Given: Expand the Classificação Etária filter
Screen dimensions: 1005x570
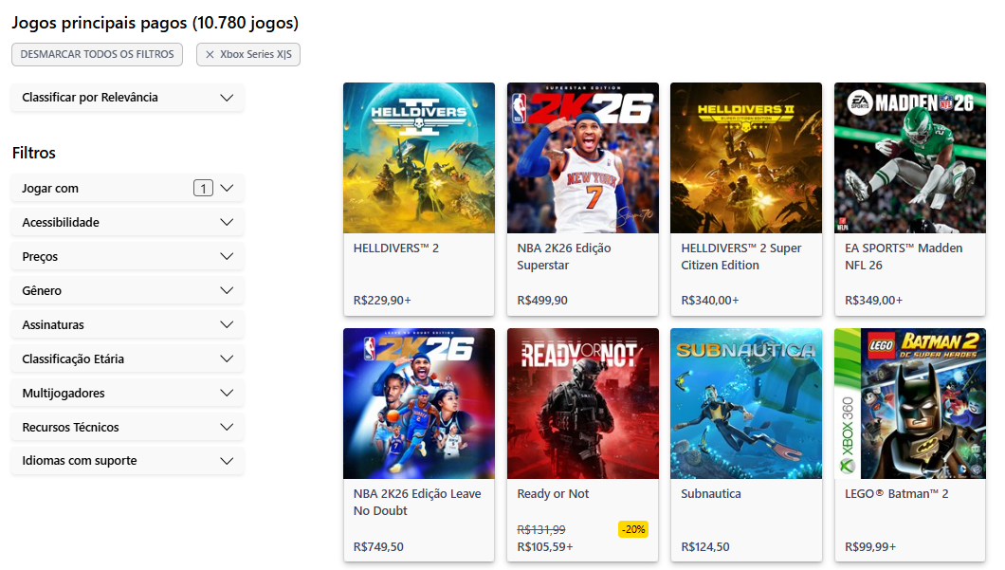Looking at the screenshot, I should pos(128,359).
